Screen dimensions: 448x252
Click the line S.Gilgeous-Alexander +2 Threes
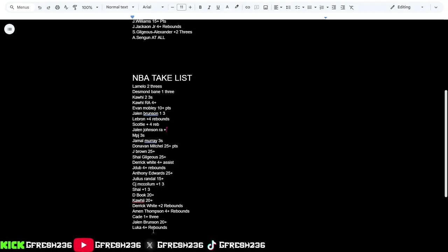(162, 32)
